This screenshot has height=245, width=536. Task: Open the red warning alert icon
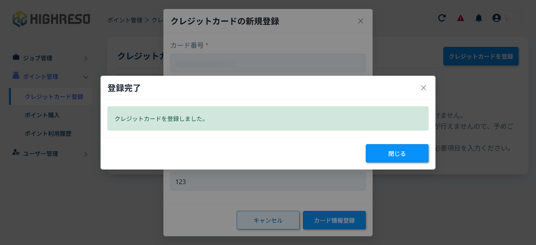tap(460, 18)
